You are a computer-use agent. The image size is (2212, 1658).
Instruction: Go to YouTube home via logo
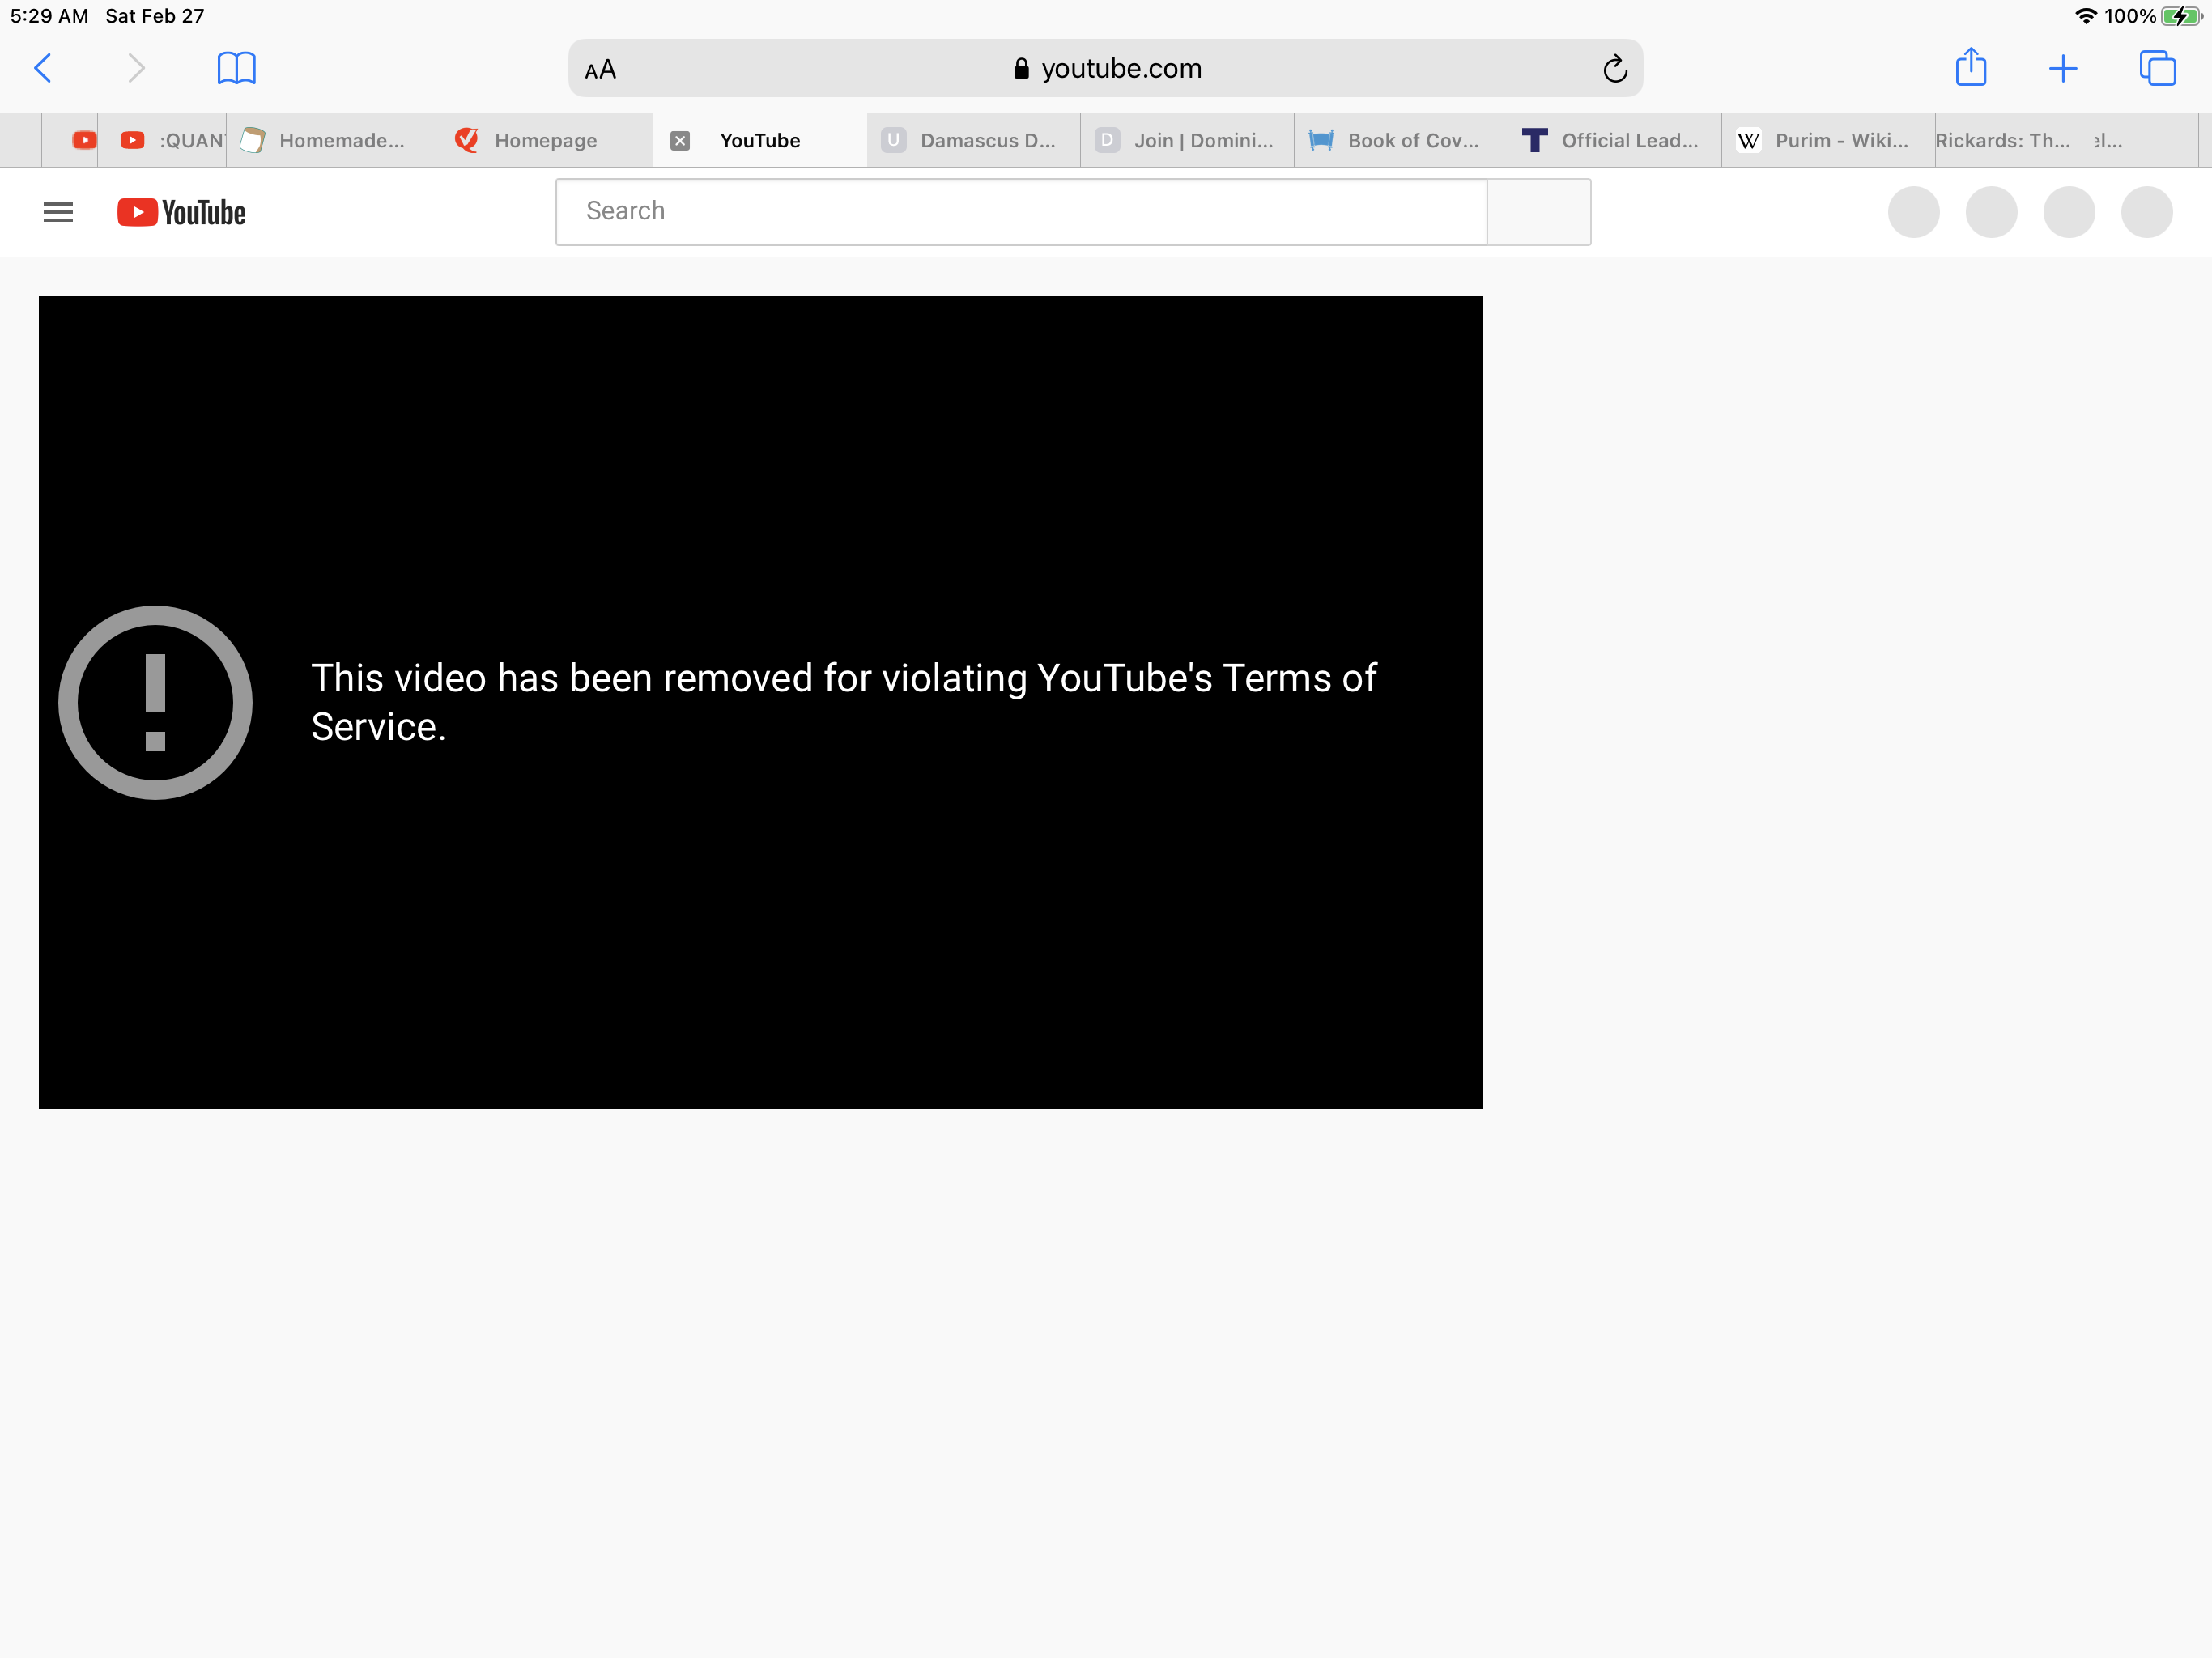182,212
